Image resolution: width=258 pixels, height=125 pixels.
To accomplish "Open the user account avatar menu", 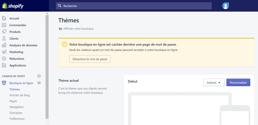I will click(x=226, y=6).
